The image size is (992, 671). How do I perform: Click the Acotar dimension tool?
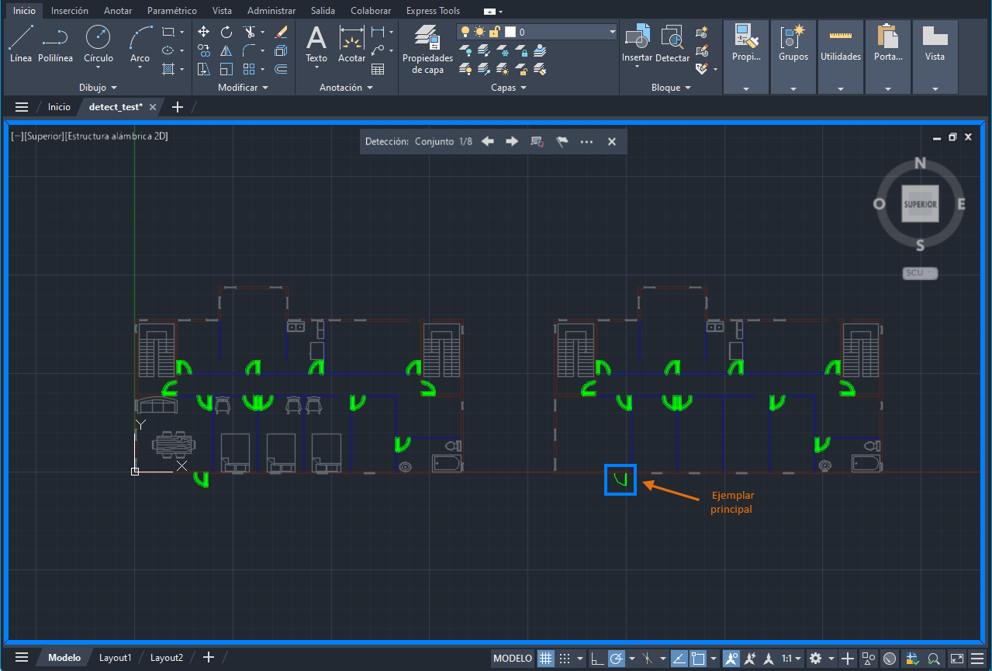(x=351, y=43)
